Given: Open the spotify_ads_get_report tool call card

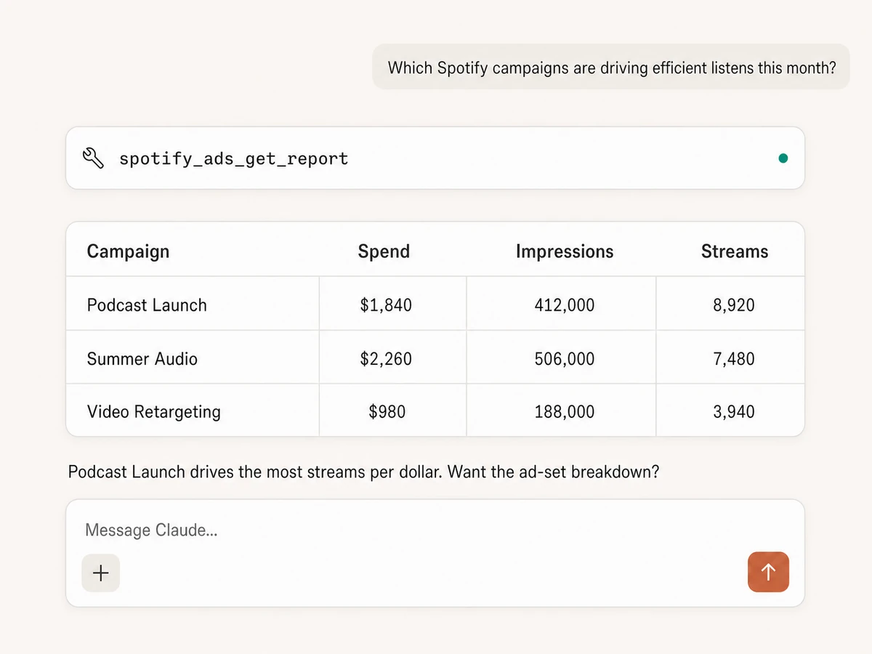Looking at the screenshot, I should pyautogui.click(x=435, y=158).
